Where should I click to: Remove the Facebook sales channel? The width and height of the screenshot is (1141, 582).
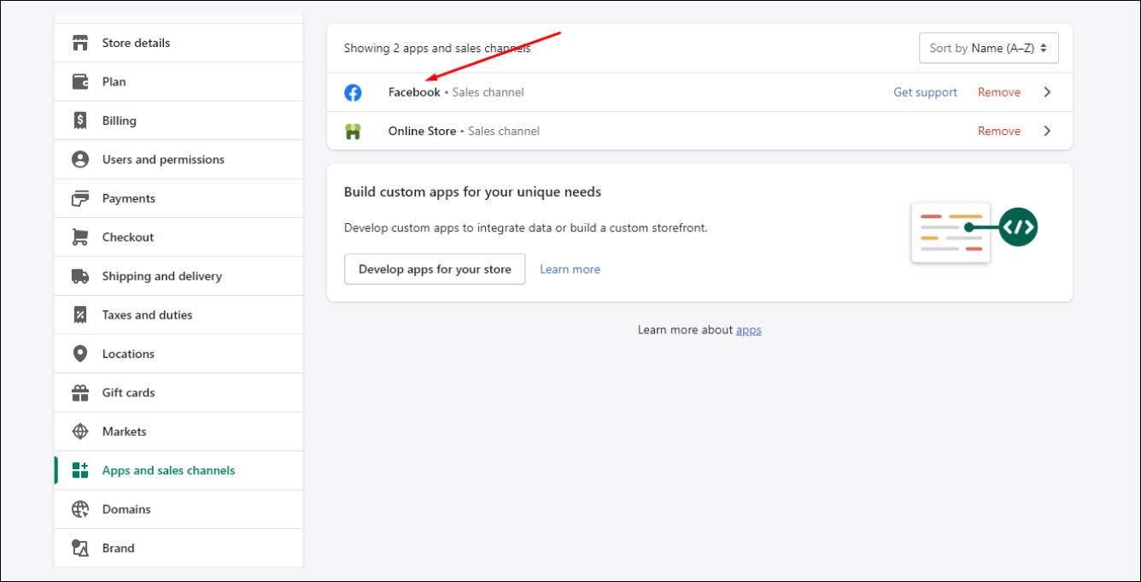[999, 92]
